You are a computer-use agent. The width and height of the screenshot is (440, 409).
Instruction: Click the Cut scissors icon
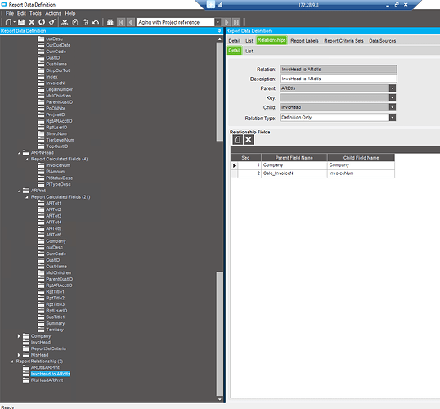(x=65, y=22)
